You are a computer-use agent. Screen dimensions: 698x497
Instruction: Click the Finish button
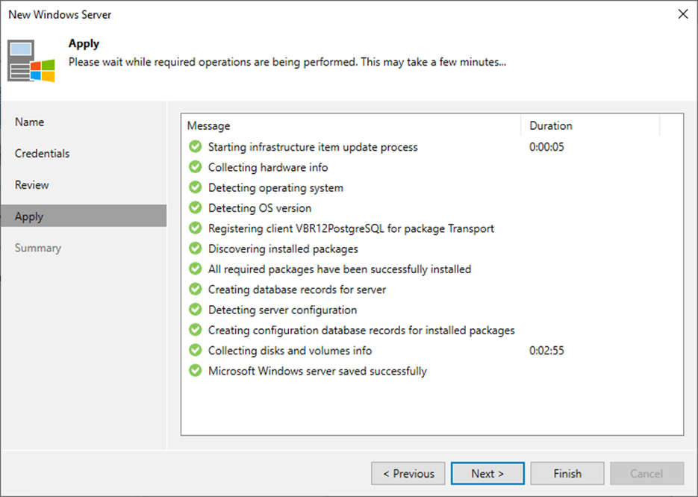point(567,473)
